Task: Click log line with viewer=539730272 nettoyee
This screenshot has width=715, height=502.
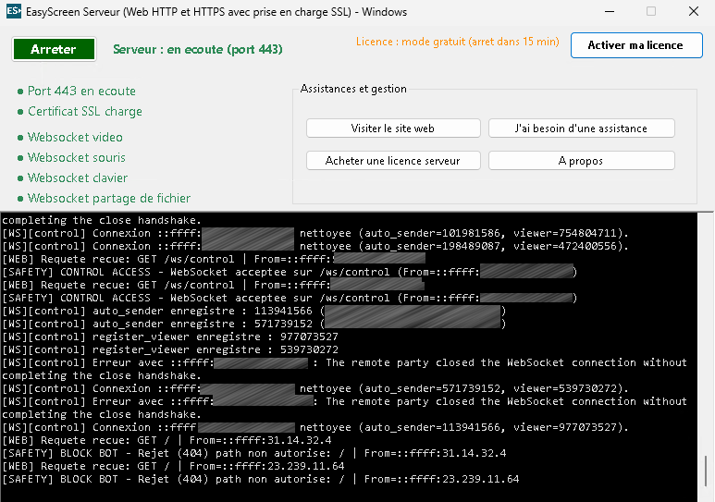Action: coord(315,388)
